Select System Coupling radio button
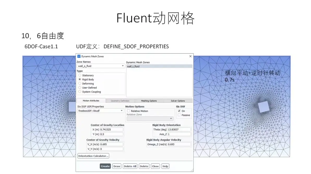The width and height of the screenshot is (311, 174). [x=80, y=92]
